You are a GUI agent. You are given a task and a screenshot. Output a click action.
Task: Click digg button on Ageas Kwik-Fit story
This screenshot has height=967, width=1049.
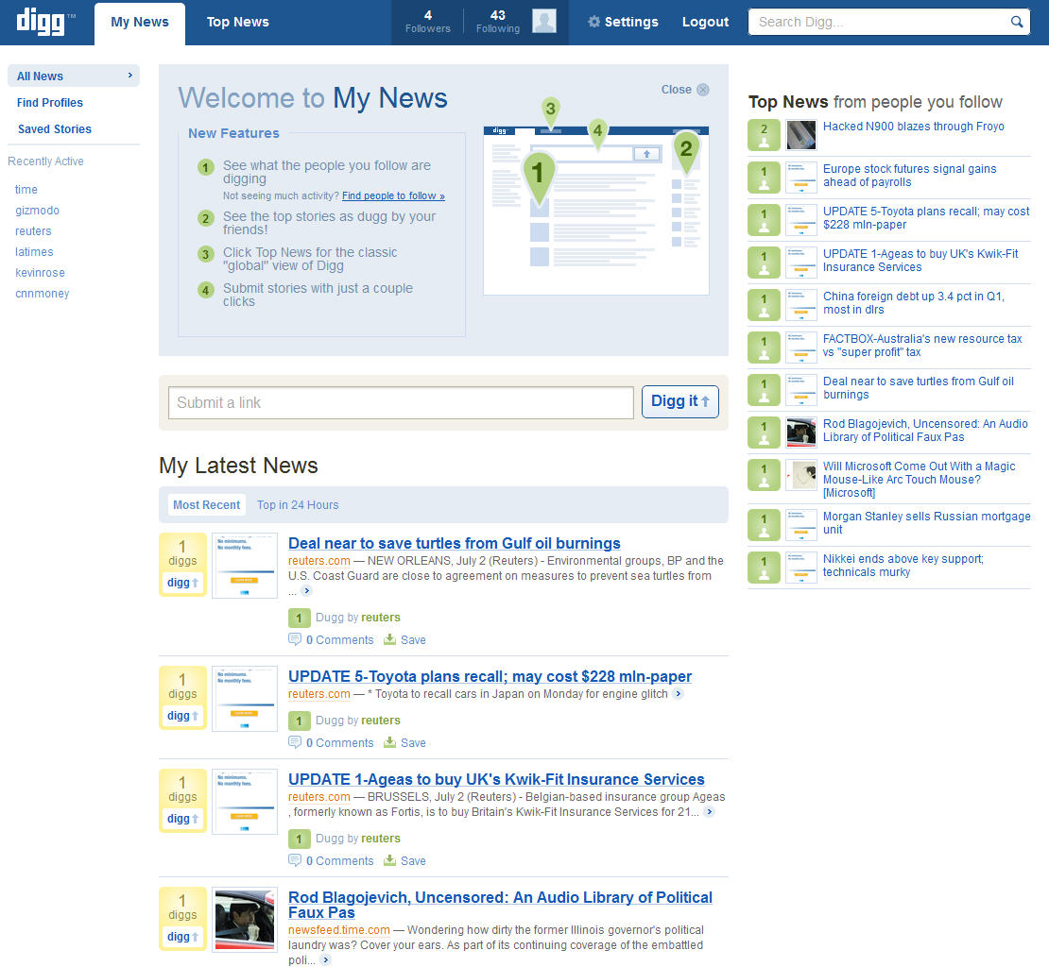[182, 819]
